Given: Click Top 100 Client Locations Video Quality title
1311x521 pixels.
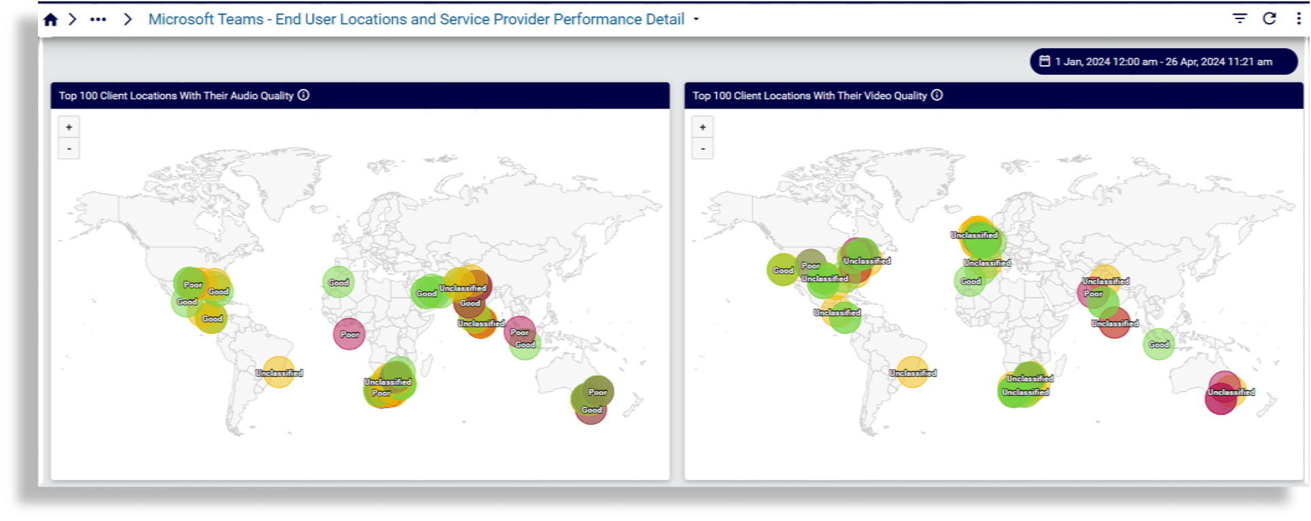Looking at the screenshot, I should [x=809, y=96].
